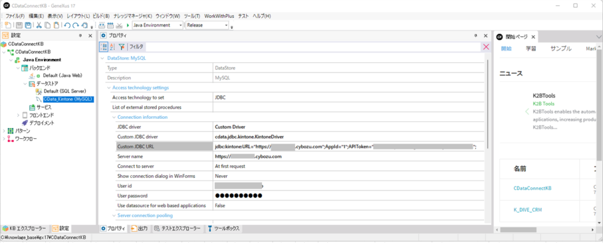603x243 pixels.
Task: Click the Build All toolbar icon
Action: click(102, 25)
